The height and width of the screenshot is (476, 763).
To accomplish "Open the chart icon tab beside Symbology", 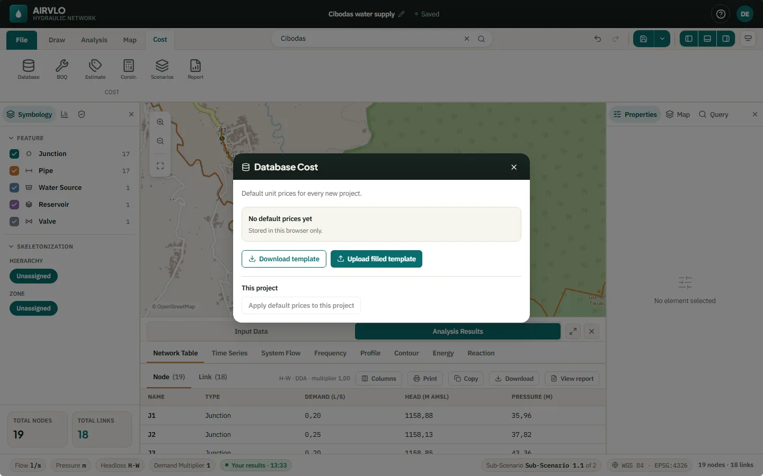I will 65,114.
